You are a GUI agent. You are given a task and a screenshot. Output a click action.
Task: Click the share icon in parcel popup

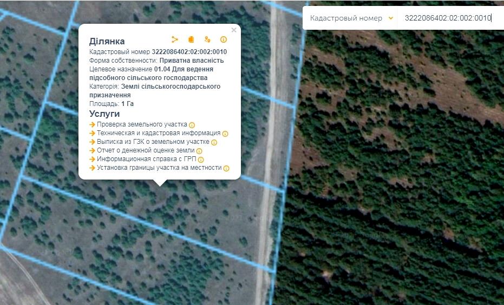[x=175, y=39]
